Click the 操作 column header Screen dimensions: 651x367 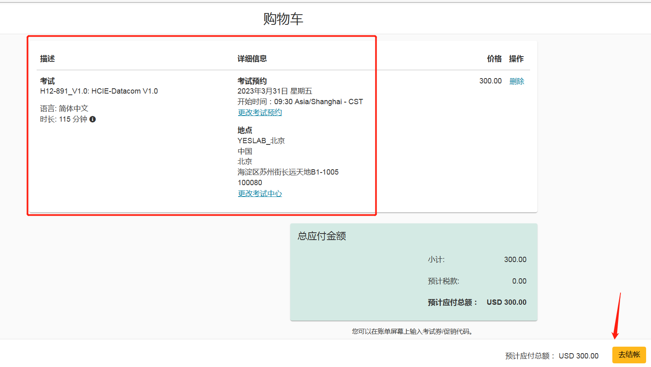(516, 59)
